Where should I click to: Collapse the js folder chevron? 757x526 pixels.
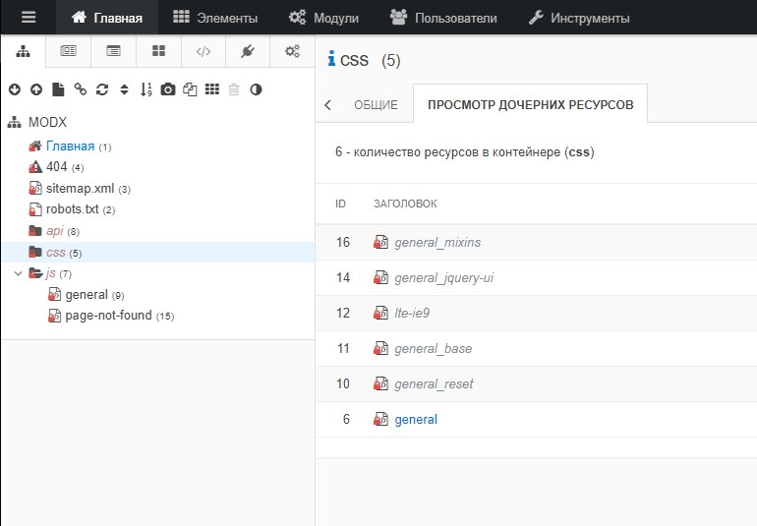pyautogui.click(x=19, y=273)
